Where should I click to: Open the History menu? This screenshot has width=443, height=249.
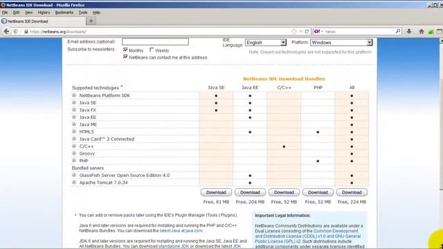pos(44,12)
